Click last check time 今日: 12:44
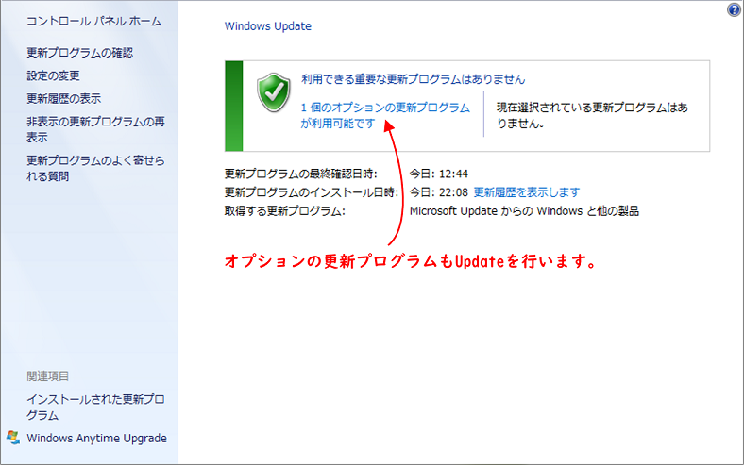744x465 pixels. point(438,174)
